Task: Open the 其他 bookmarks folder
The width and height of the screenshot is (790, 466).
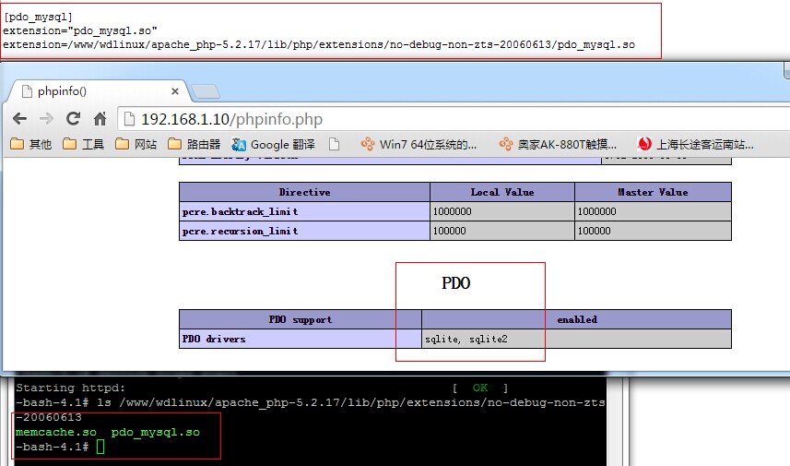Action: pyautogui.click(x=31, y=144)
